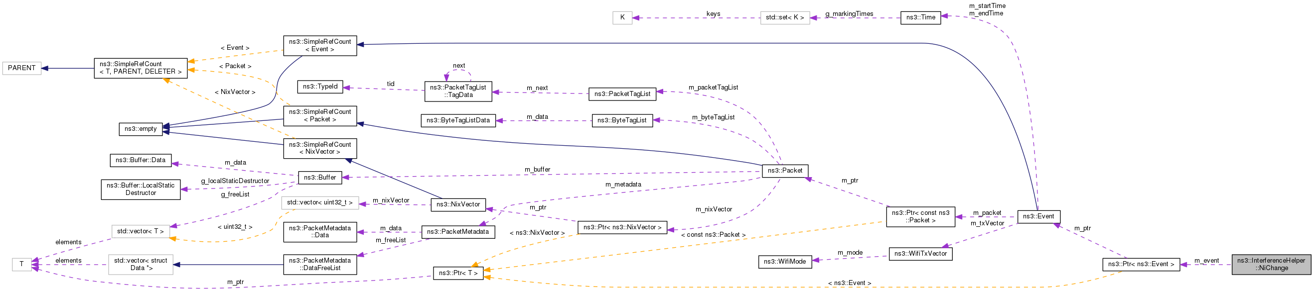
Task: Click the < ns3::NixVector > template label
Action: point(537,233)
